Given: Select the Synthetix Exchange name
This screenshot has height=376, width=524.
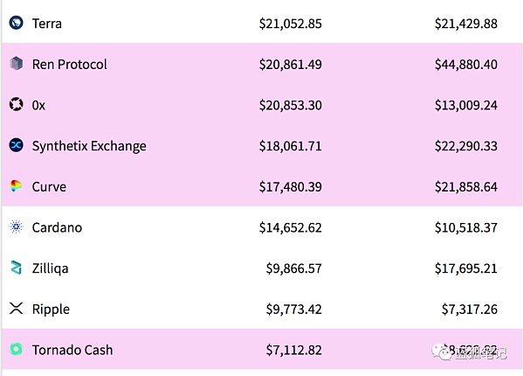Looking at the screenshot, I should pyautogui.click(x=89, y=146).
